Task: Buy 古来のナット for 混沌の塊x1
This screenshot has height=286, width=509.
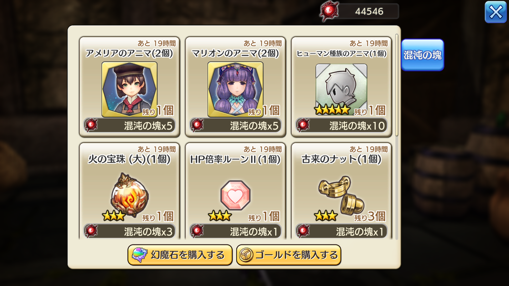Action: coord(341,231)
